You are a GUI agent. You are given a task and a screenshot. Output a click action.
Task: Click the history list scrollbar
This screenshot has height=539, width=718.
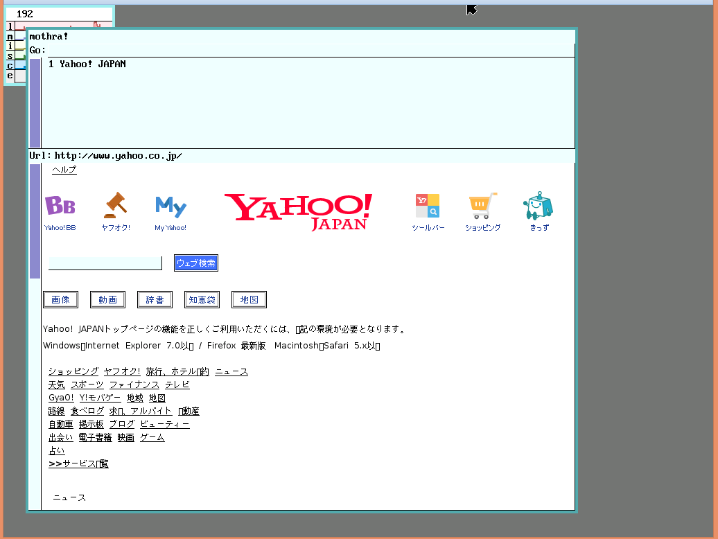(x=35, y=103)
